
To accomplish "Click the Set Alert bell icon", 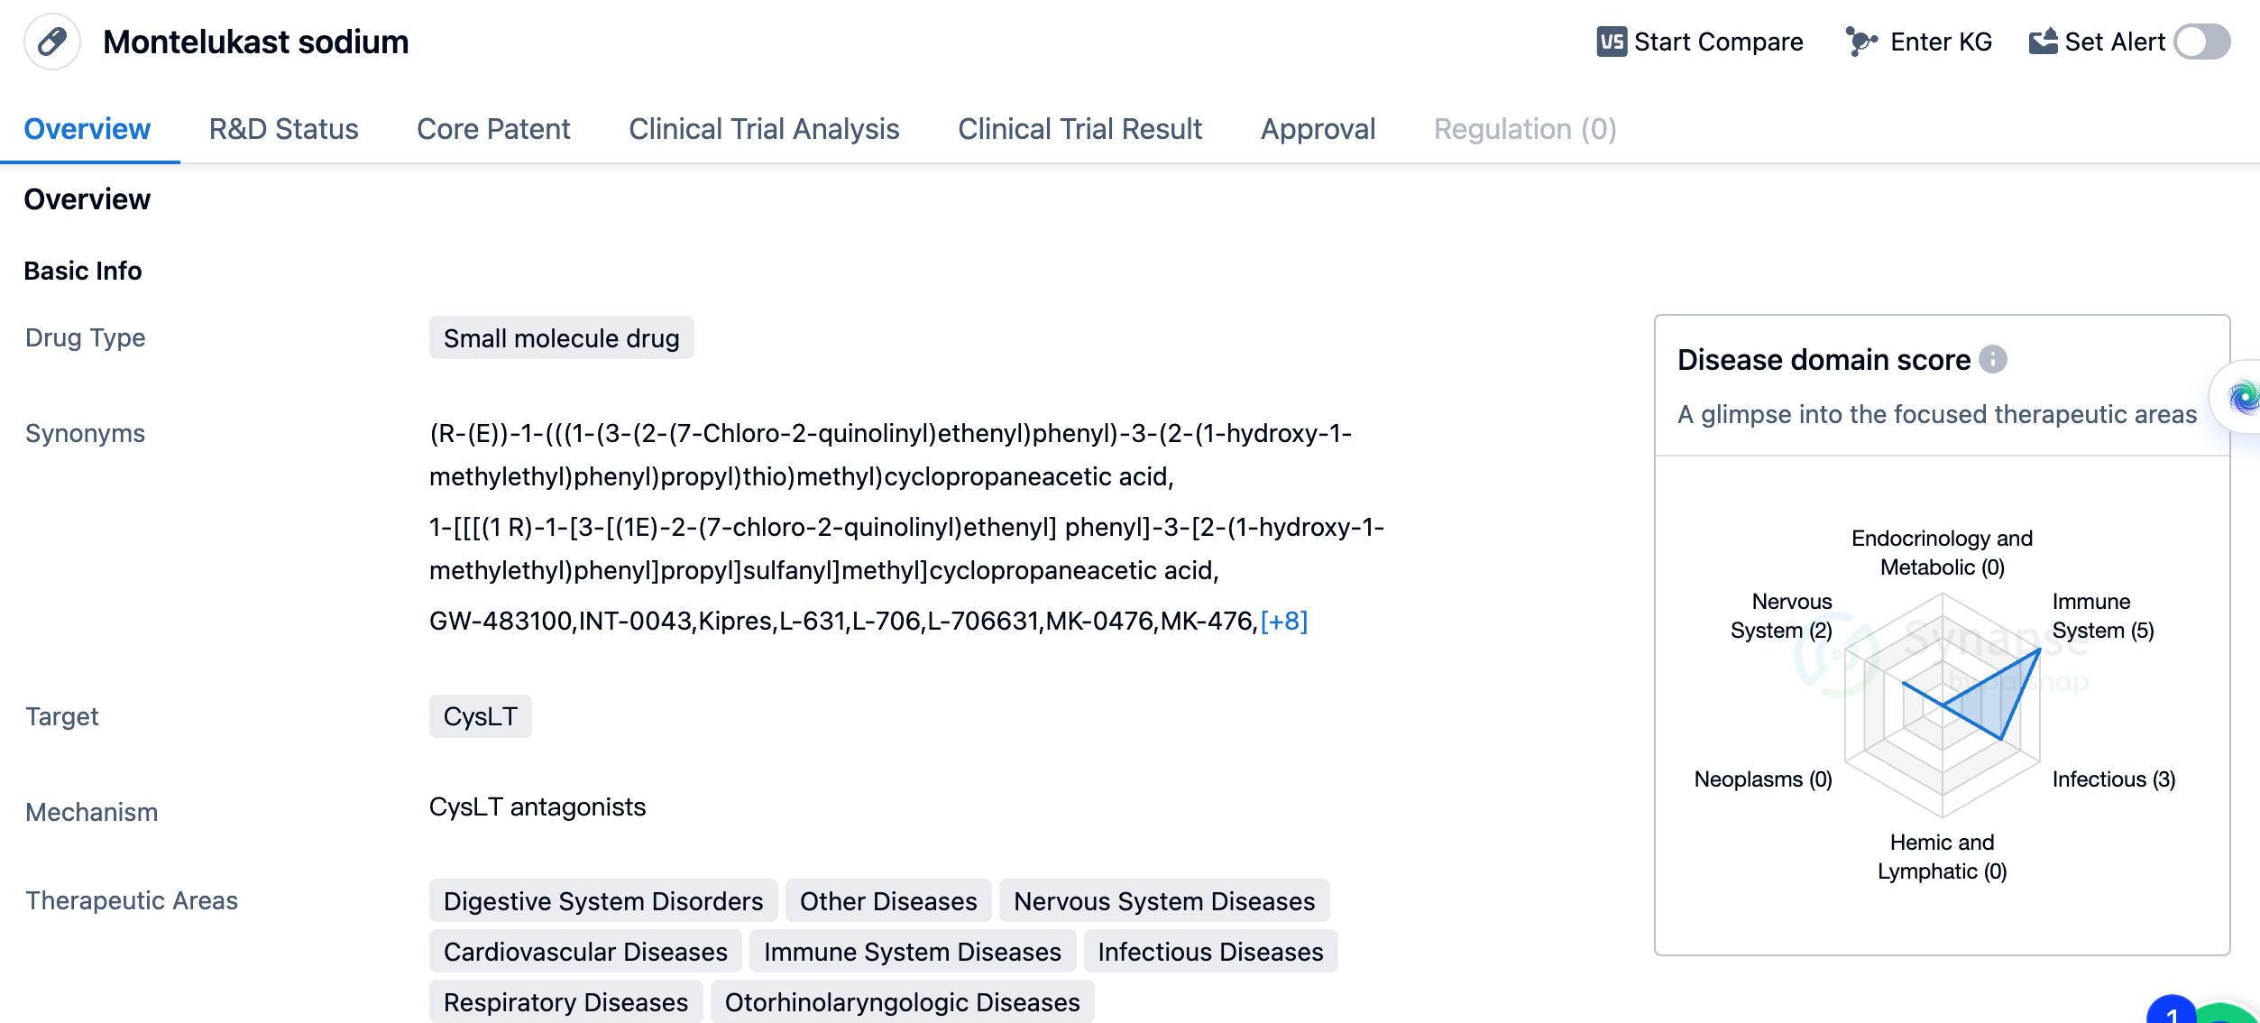I will (2043, 41).
